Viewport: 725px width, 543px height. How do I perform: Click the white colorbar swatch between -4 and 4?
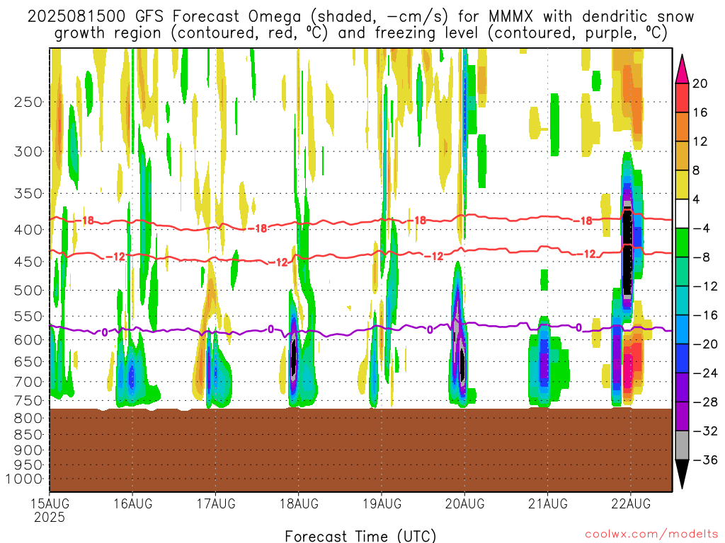pyautogui.click(x=682, y=214)
